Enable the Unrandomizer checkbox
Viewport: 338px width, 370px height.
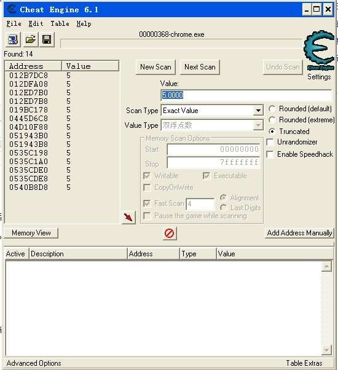(270, 142)
